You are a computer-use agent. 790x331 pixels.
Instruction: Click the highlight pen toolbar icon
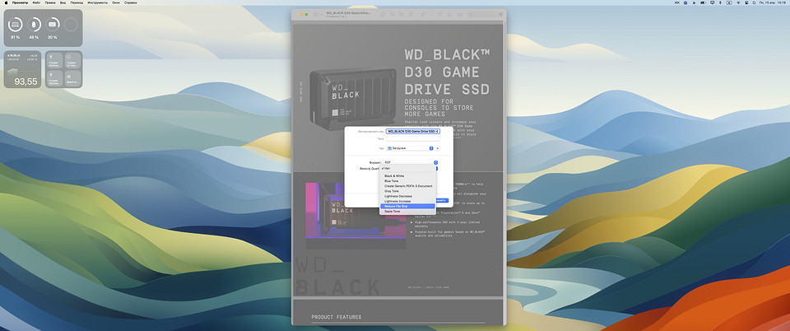coord(423,14)
